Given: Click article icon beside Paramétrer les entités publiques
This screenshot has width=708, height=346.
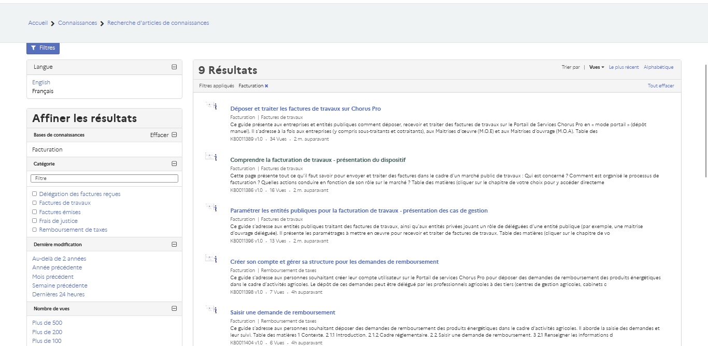Looking at the screenshot, I should 211,207.
